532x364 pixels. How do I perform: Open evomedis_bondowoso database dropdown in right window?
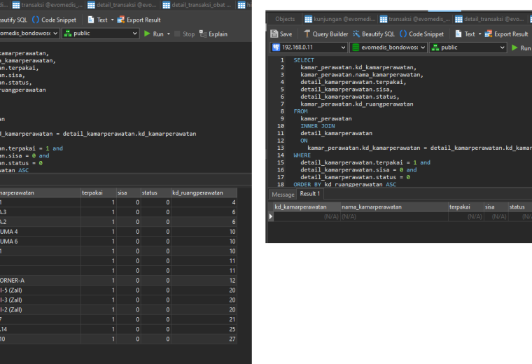388,48
